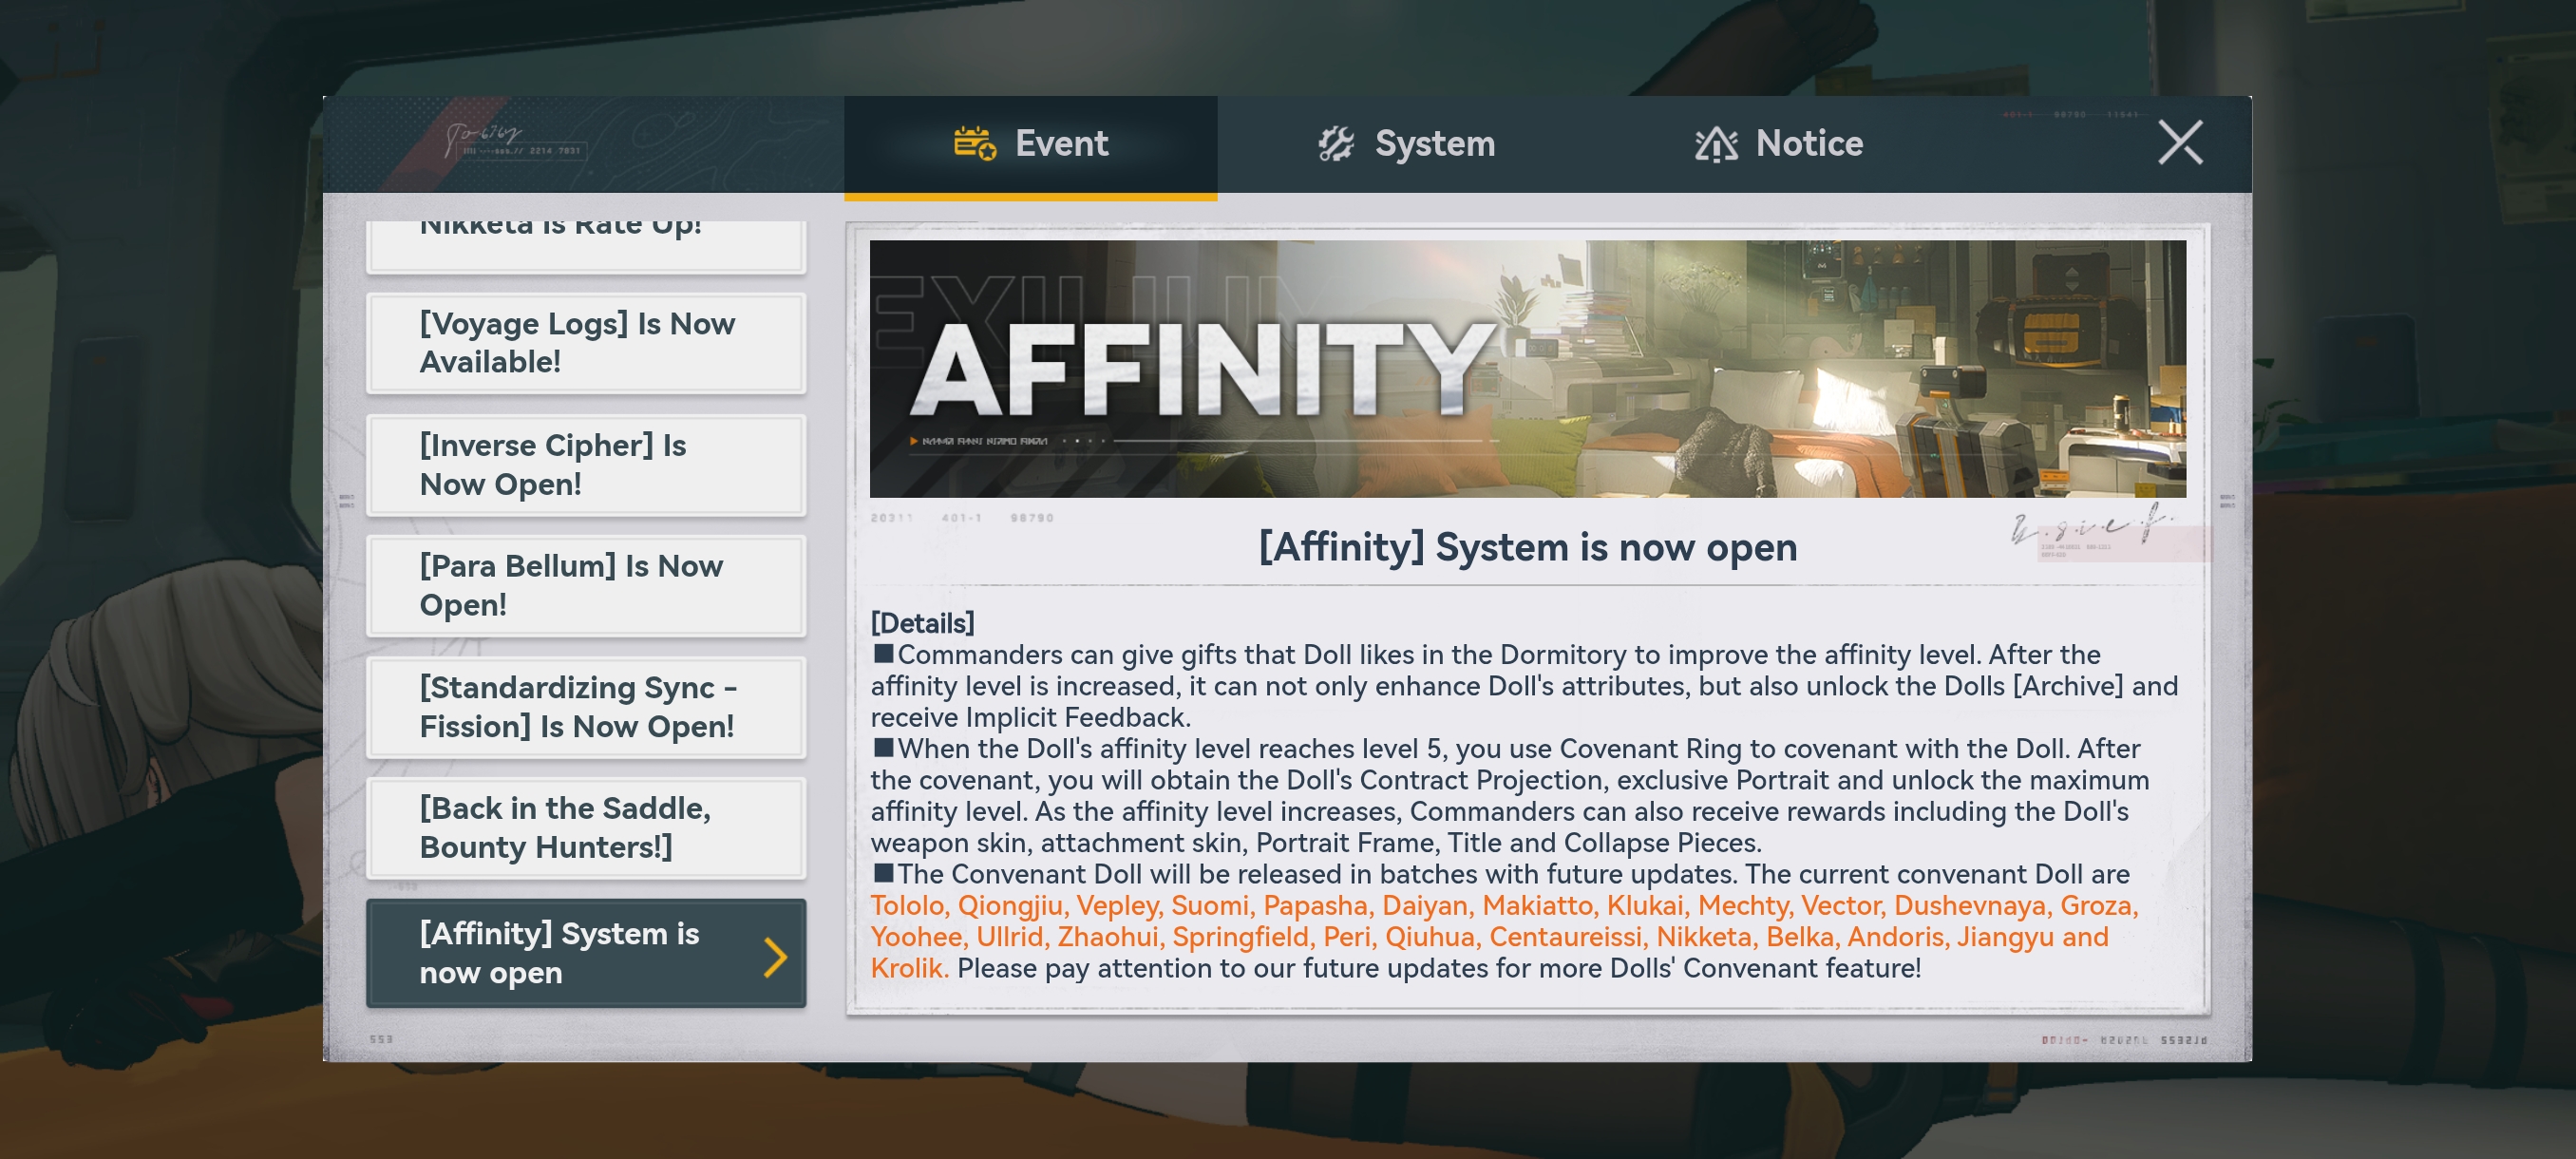Open Para Bellum Is Now Open entry
2576x1159 pixels.
586,585
